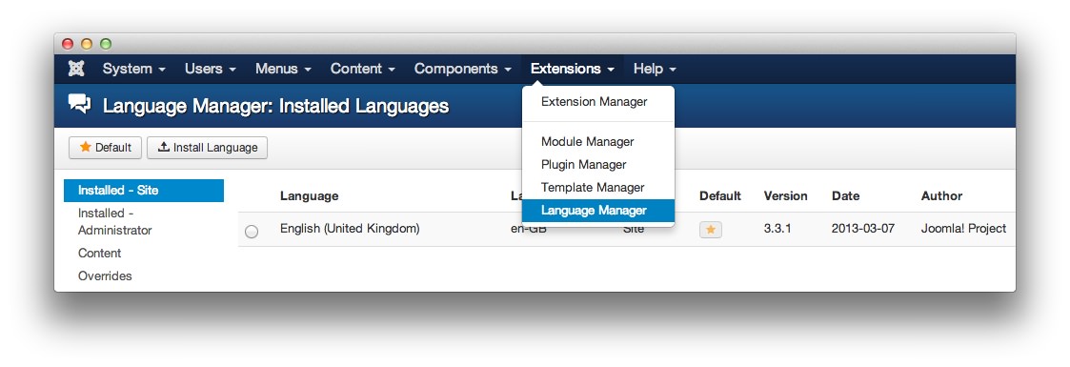Click the Date column header
The height and width of the screenshot is (367, 1070).
pyautogui.click(x=845, y=195)
